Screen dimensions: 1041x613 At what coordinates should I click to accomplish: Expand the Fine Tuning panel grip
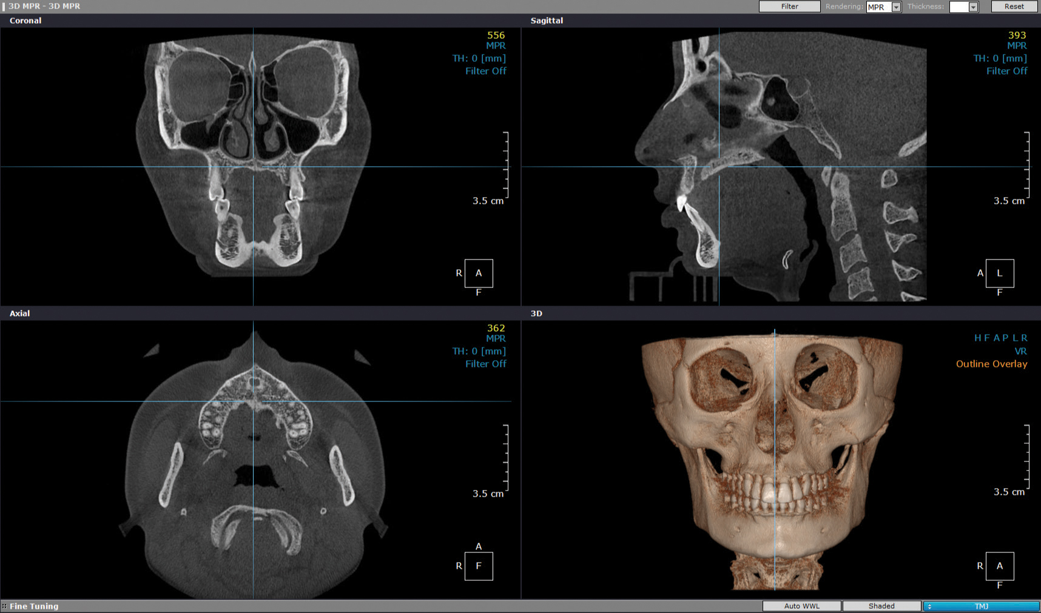click(4, 606)
